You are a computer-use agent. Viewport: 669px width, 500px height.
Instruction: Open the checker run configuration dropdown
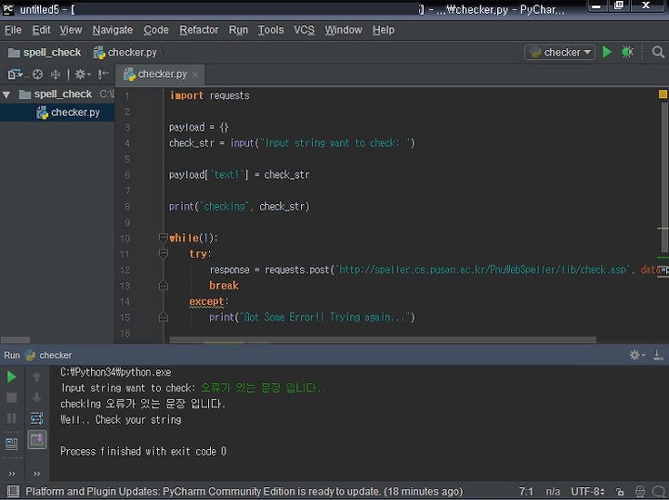tap(559, 52)
